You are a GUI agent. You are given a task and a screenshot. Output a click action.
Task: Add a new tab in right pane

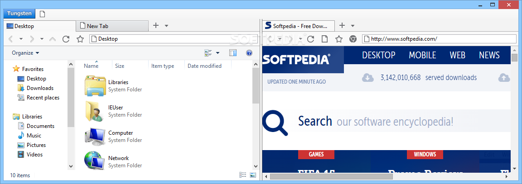342,26
